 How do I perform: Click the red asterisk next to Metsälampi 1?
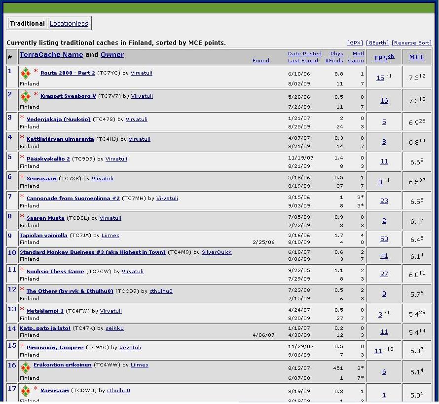[x=22, y=310]
